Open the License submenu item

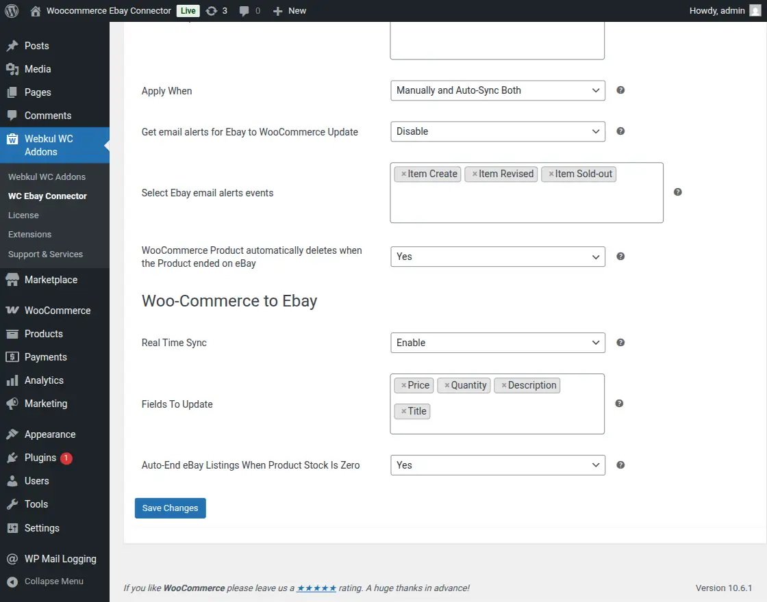click(x=23, y=215)
